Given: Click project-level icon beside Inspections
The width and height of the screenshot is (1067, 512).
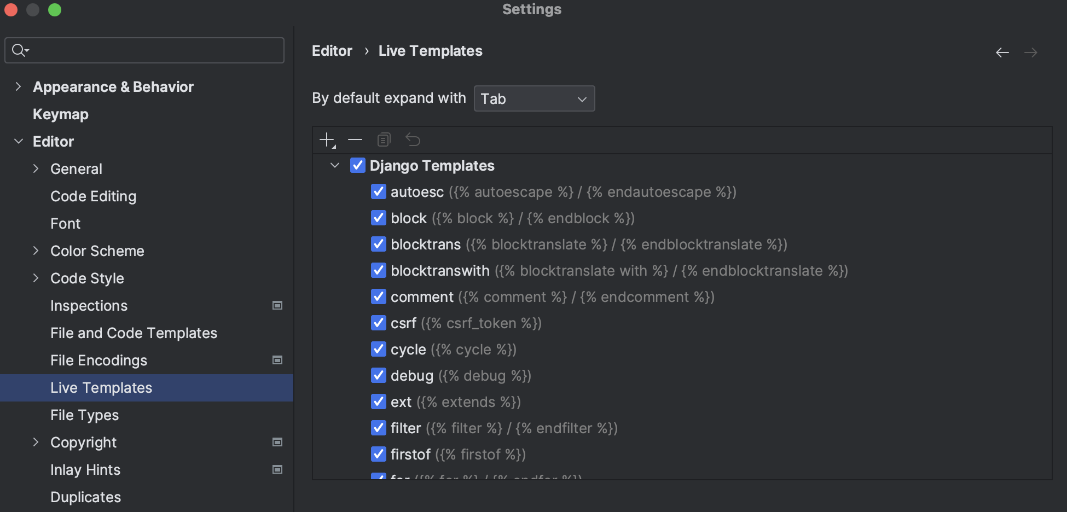Looking at the screenshot, I should point(277,305).
